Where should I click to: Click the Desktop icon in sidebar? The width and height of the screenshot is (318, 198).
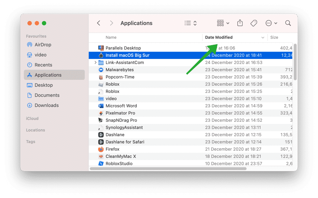coord(30,85)
